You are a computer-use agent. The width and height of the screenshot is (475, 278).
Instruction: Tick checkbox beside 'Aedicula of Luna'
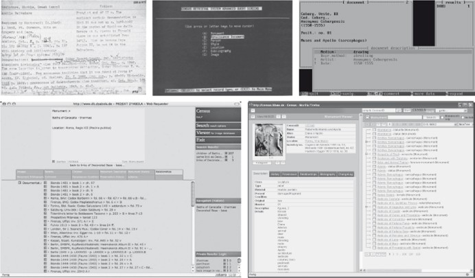tap(374, 240)
